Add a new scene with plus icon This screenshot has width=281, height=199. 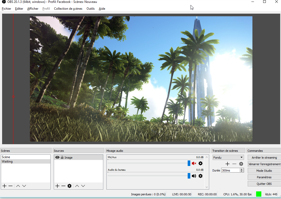pyautogui.click(x=4, y=186)
